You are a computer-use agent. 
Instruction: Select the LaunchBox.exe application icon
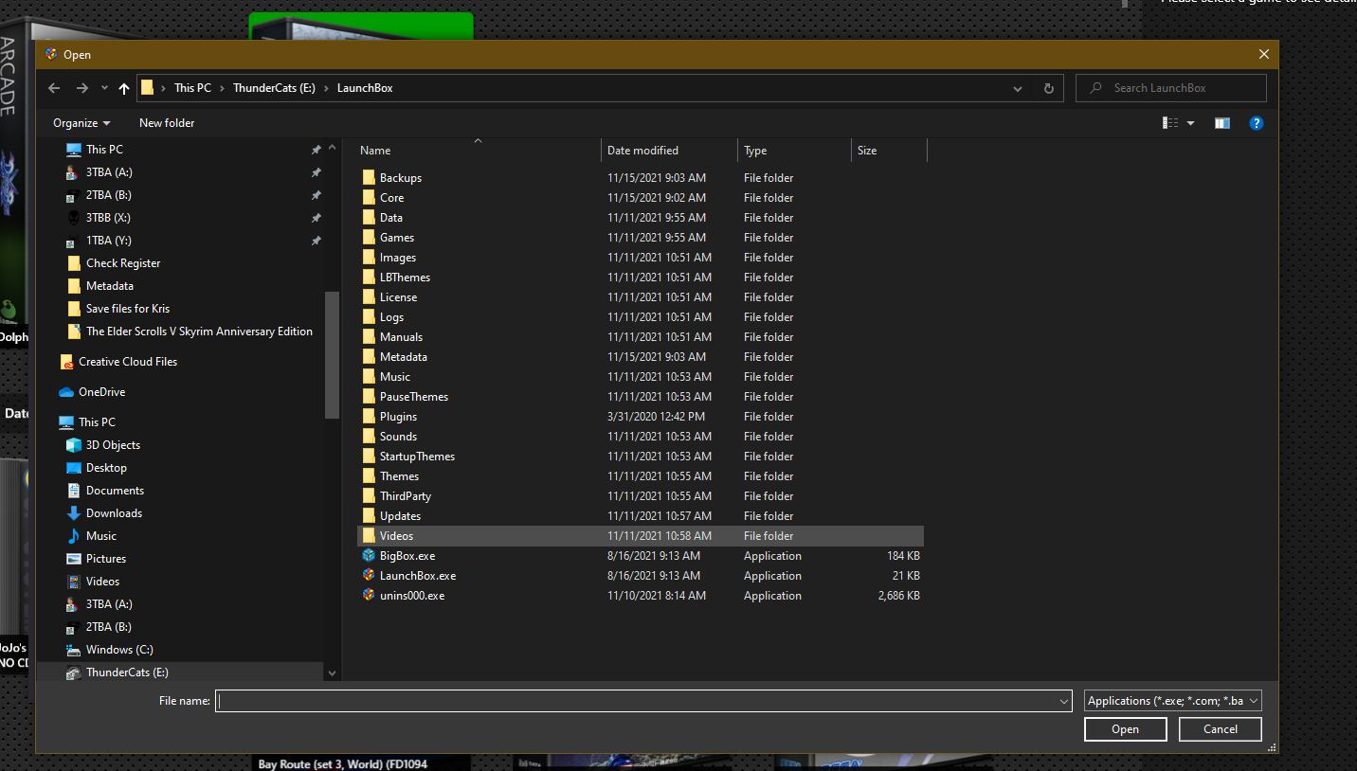[369, 576]
